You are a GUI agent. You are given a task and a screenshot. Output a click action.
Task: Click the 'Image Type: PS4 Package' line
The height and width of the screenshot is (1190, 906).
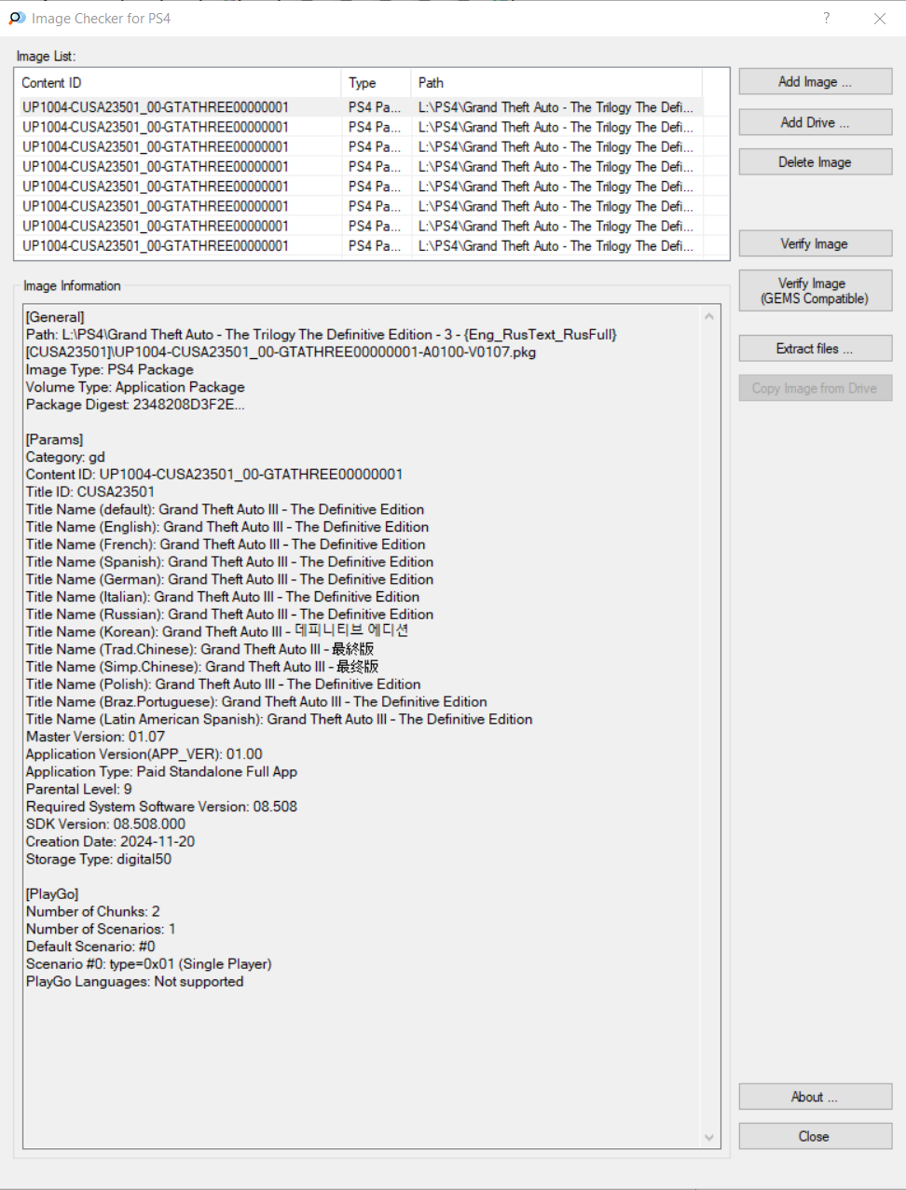[x=110, y=369]
